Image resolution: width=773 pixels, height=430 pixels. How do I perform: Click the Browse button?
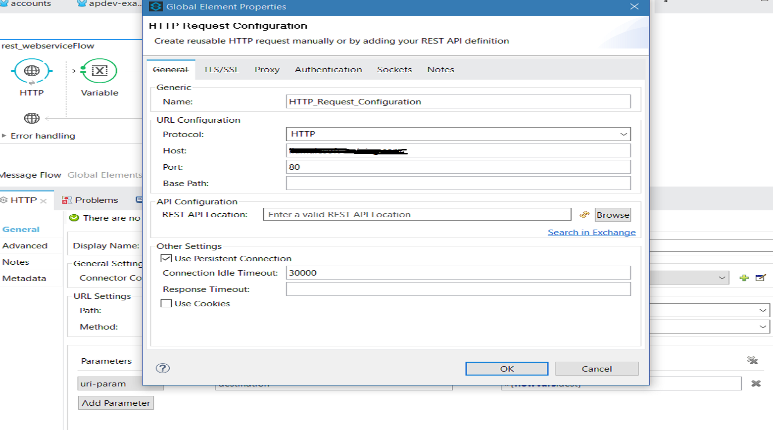[x=613, y=215]
